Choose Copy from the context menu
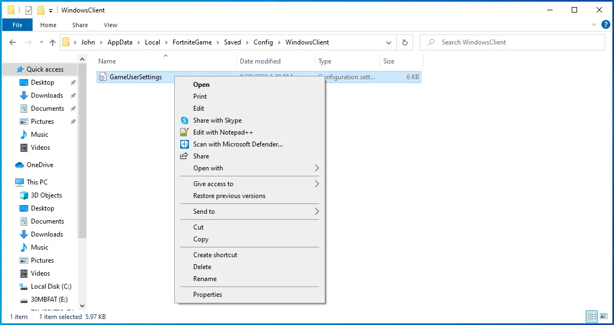Screen dimensions: 614x325 tap(249, 239)
